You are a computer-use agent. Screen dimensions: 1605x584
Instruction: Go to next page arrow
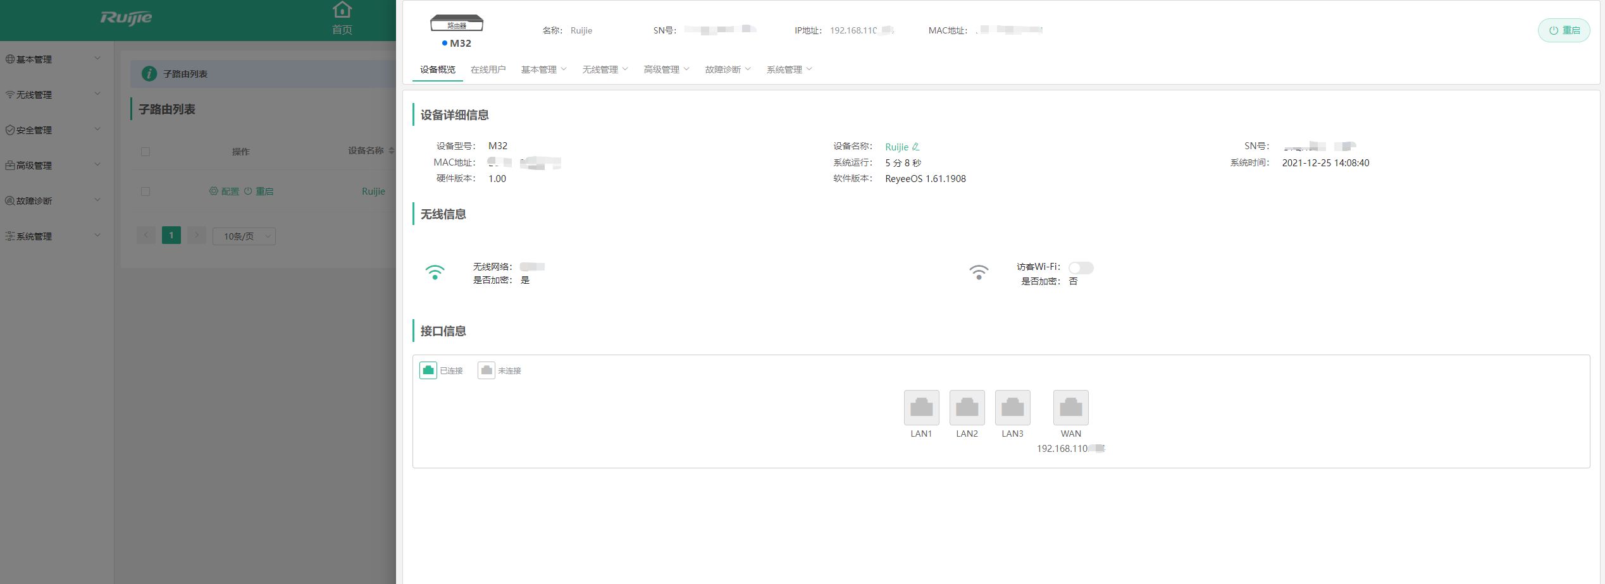[x=197, y=236]
